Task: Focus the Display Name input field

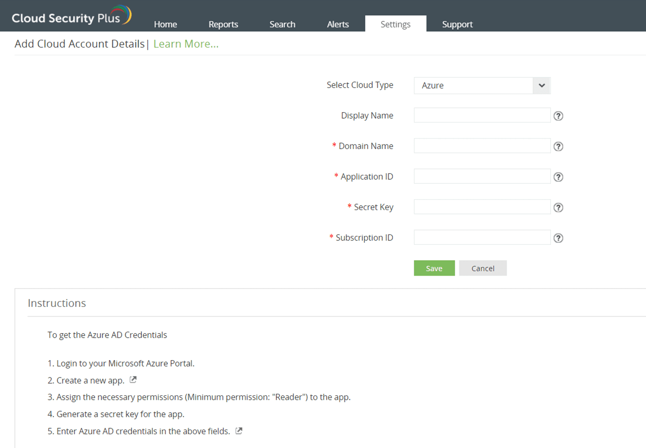Action: [x=482, y=115]
